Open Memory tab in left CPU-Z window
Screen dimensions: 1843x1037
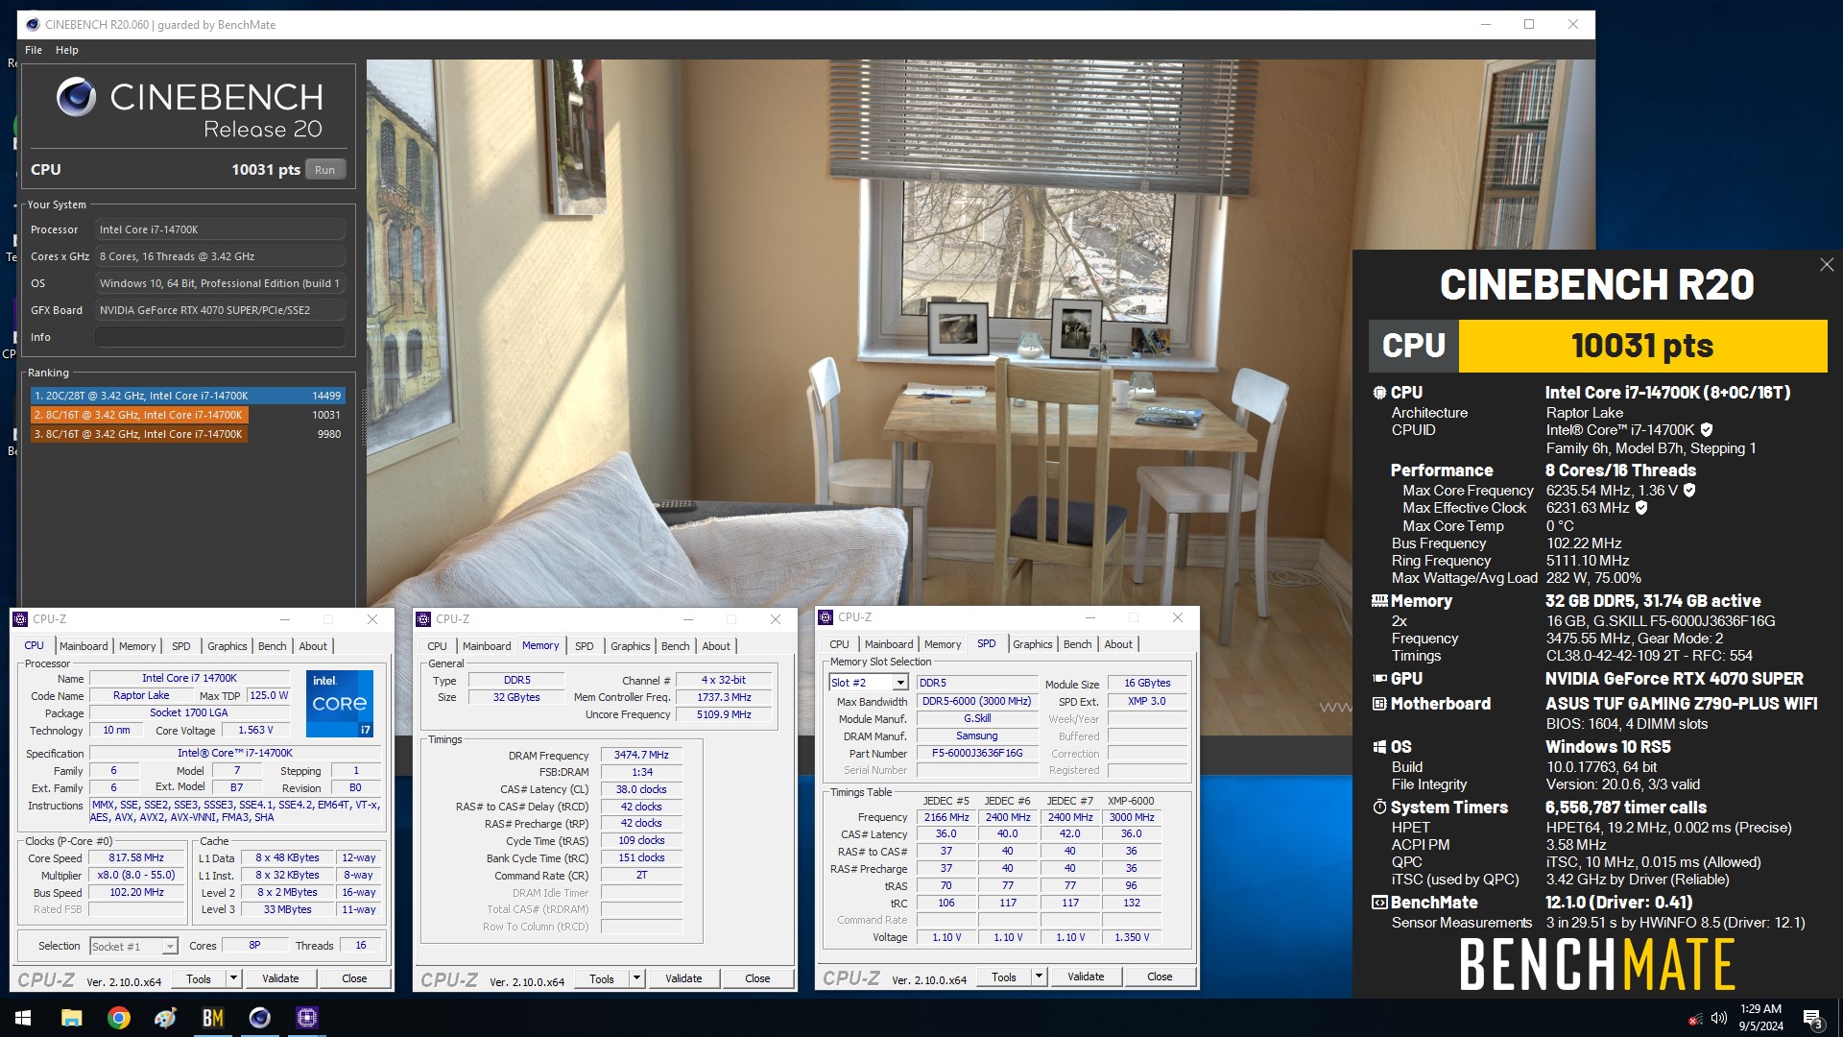(x=137, y=646)
